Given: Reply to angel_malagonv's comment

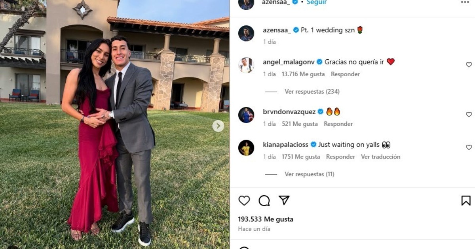Looking at the screenshot, I should pyautogui.click(x=345, y=74).
